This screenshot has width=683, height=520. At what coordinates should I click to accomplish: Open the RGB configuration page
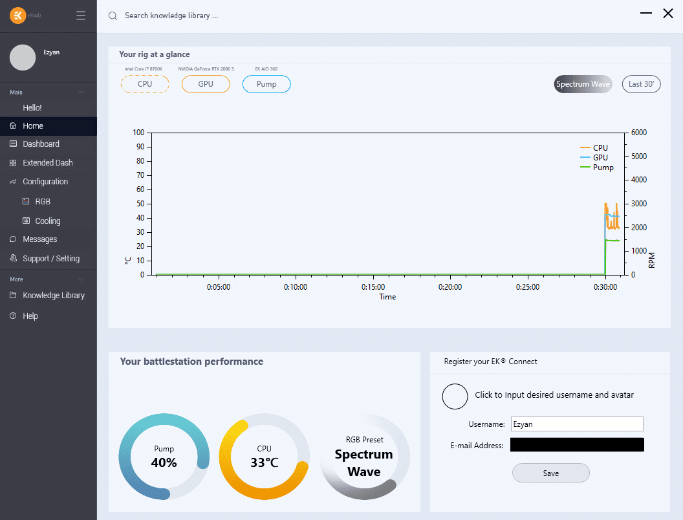pos(49,202)
